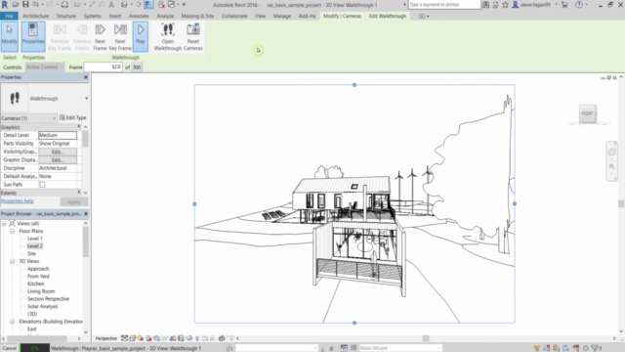Click the Switch Windows icon
The height and width of the screenshot is (352, 625).
[172, 4]
